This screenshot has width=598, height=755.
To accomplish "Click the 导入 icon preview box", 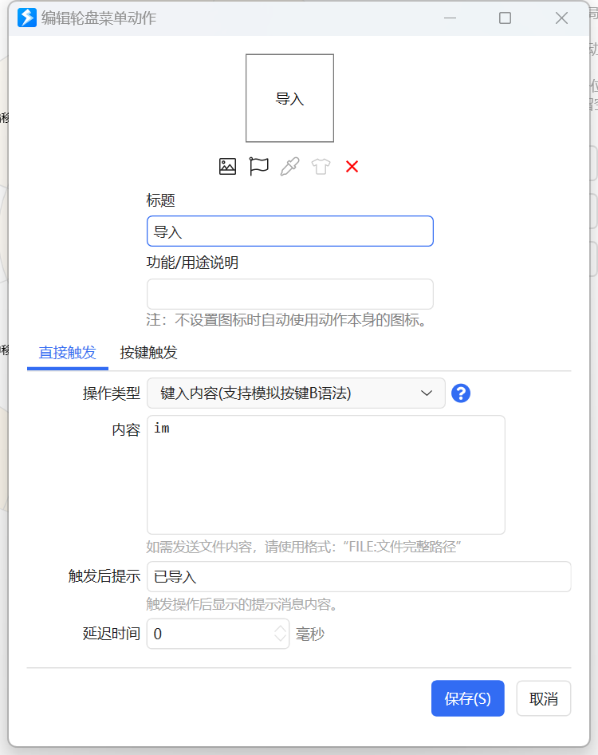I will click(x=289, y=98).
